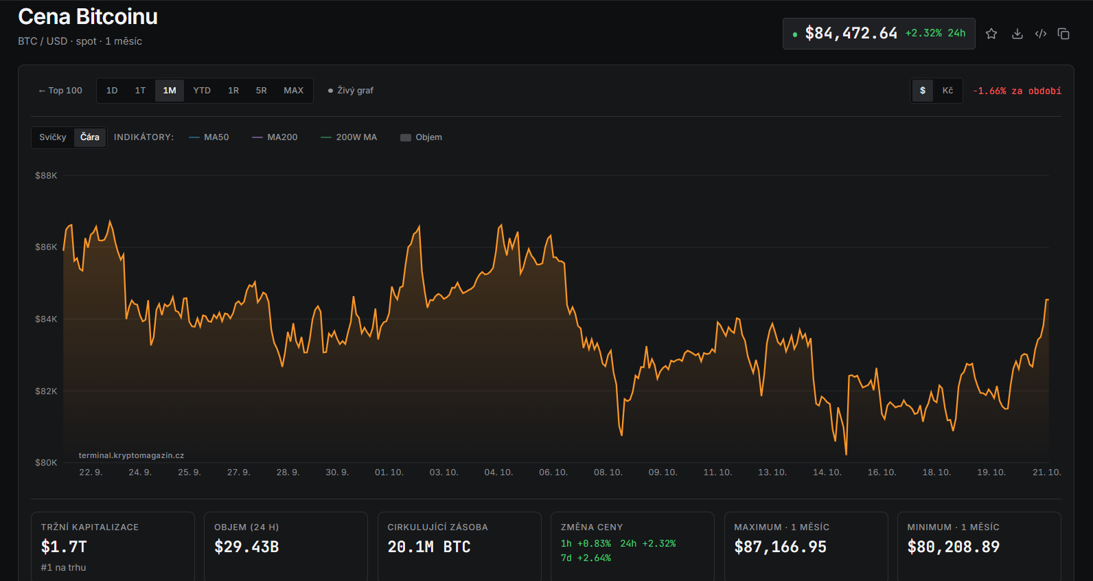Switch chart to 1R range
1093x581 pixels.
coord(233,91)
